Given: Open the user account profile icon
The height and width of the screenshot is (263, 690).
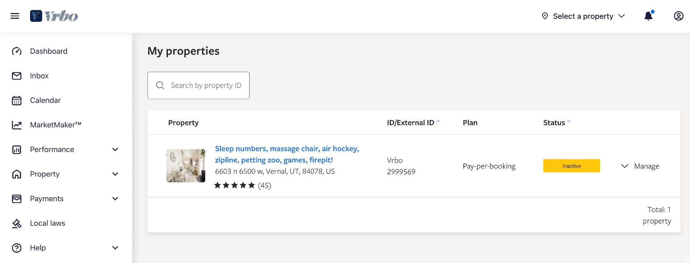Looking at the screenshot, I should click(678, 16).
